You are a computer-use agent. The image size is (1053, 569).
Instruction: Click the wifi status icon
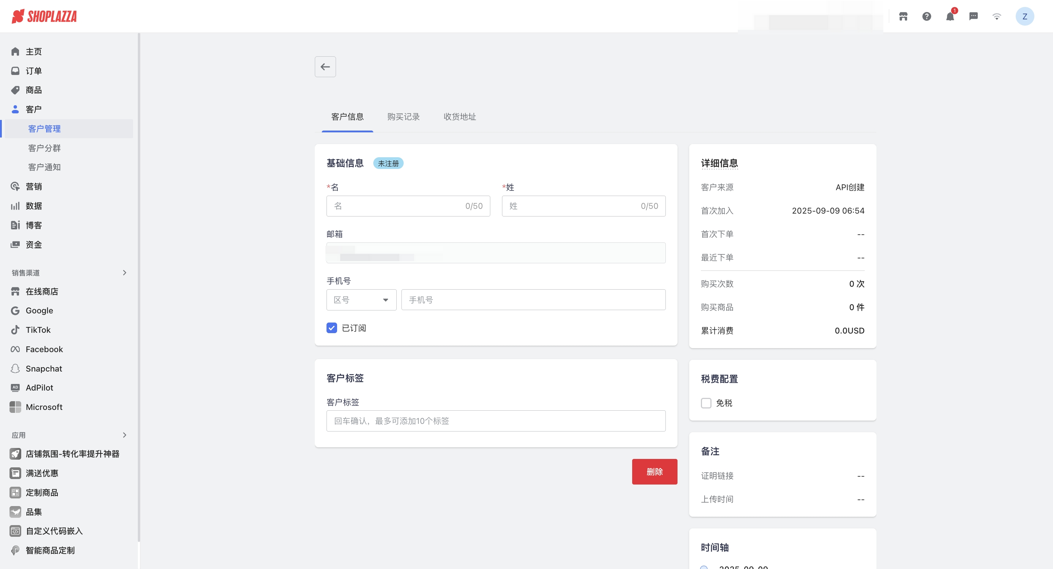coord(997,16)
